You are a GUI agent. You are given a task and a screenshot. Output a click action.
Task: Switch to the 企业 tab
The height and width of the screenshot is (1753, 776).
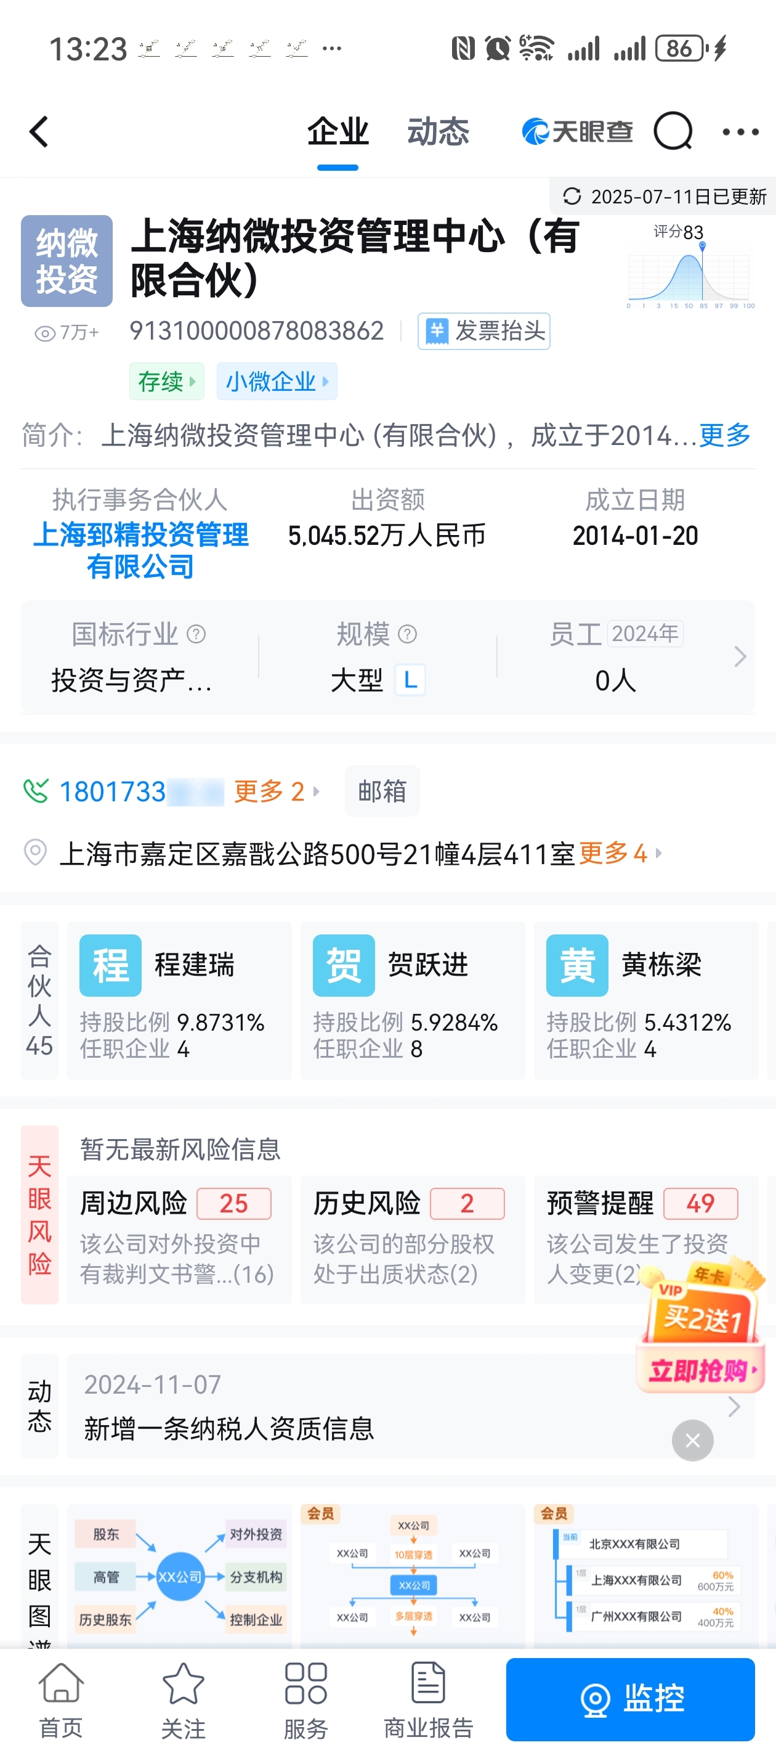tap(338, 131)
